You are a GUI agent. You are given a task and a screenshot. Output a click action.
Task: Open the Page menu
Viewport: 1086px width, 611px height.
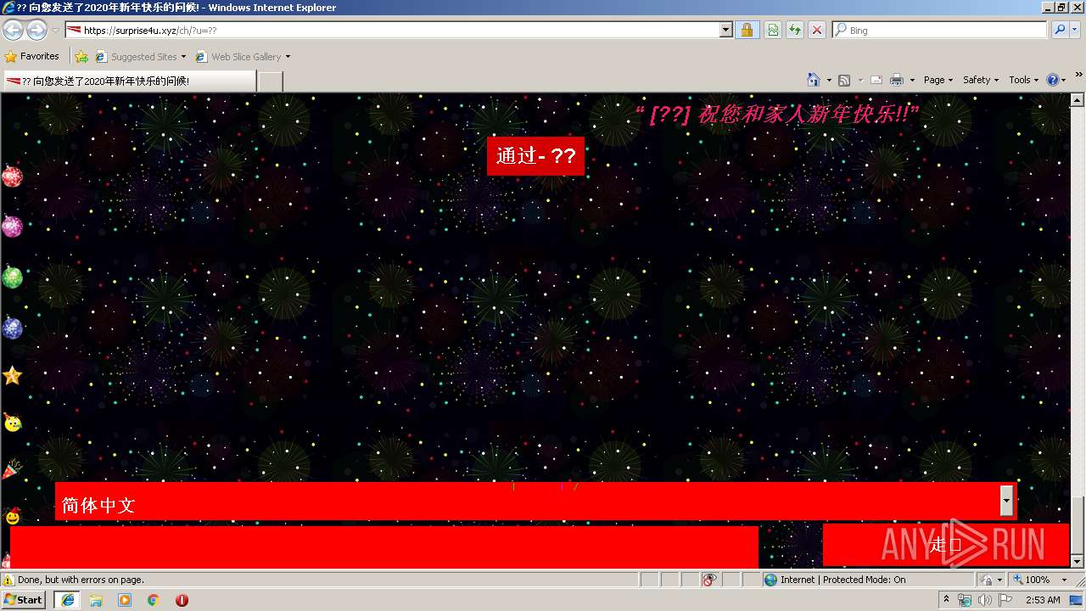pyautogui.click(x=938, y=80)
